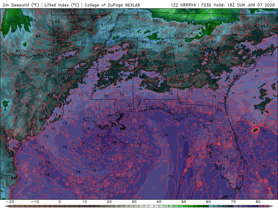The image size is (278, 208).
Task: Click the "Lifted Index (°C)" title text
Action: [x=62, y=5]
